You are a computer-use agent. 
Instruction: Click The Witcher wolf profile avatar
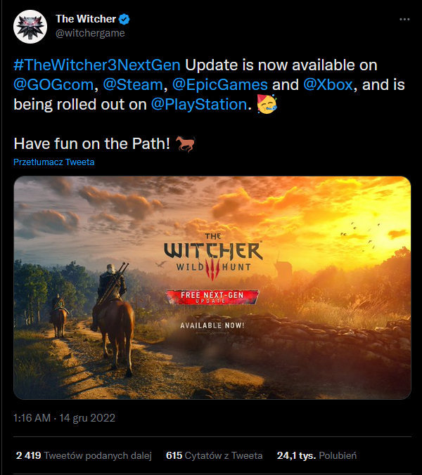click(x=30, y=26)
